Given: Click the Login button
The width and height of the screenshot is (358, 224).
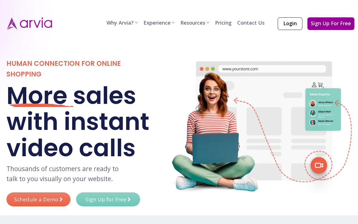Looking at the screenshot, I should click(290, 24).
